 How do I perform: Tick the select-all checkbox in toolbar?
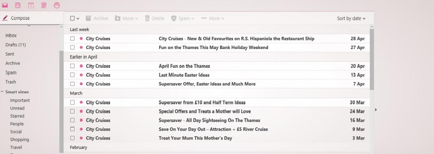coord(72,18)
